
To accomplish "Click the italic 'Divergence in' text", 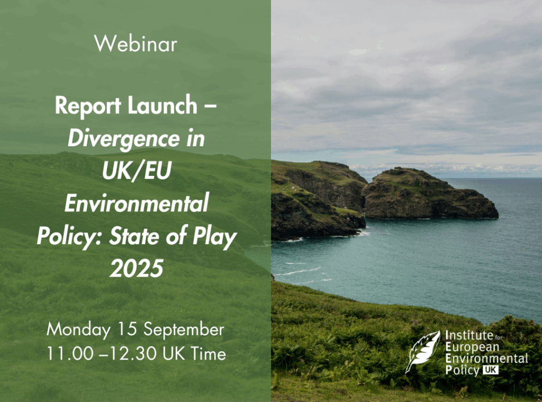I will pyautogui.click(x=135, y=139).
